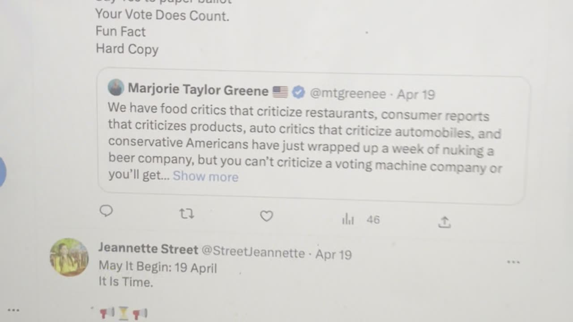This screenshot has height=322, width=573.
Task: Expand the quoted tweet with Show more
Action: [x=205, y=176]
